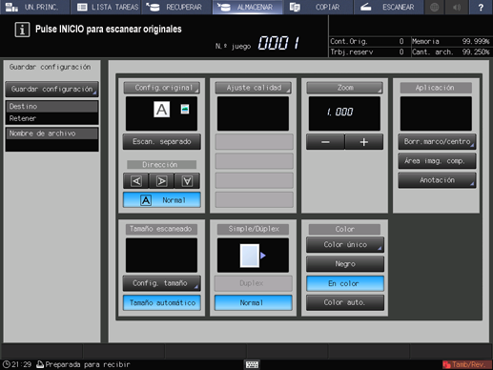Screen dimensions: 493x370
Task: Click the Cant. arch. 99.250% readout
Action: [450, 51]
